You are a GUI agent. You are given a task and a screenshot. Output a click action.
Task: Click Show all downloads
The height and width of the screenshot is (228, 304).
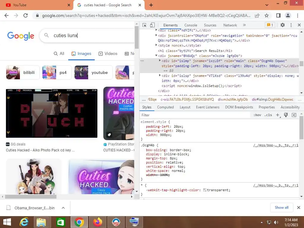pyautogui.click(x=281, y=208)
